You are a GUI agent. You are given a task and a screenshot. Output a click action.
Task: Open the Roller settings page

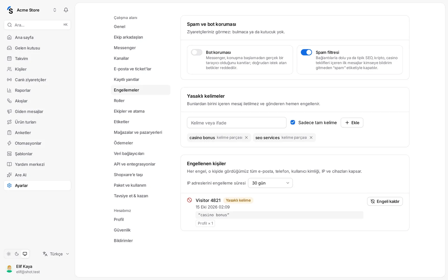(141, 101)
